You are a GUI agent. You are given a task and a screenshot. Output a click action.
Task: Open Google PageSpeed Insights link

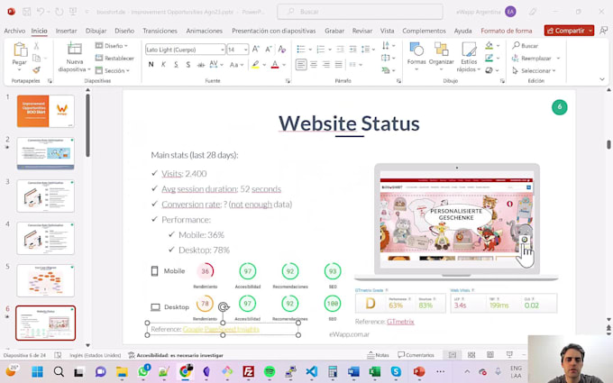pyautogui.click(x=221, y=330)
